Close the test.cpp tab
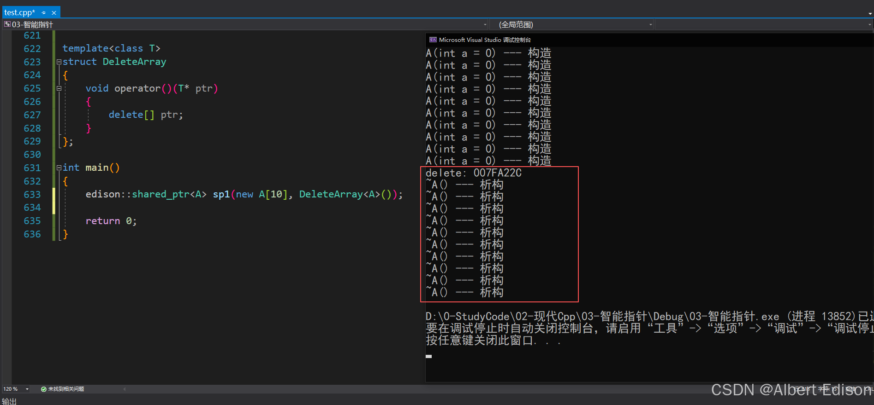The image size is (874, 405). pyautogui.click(x=54, y=13)
